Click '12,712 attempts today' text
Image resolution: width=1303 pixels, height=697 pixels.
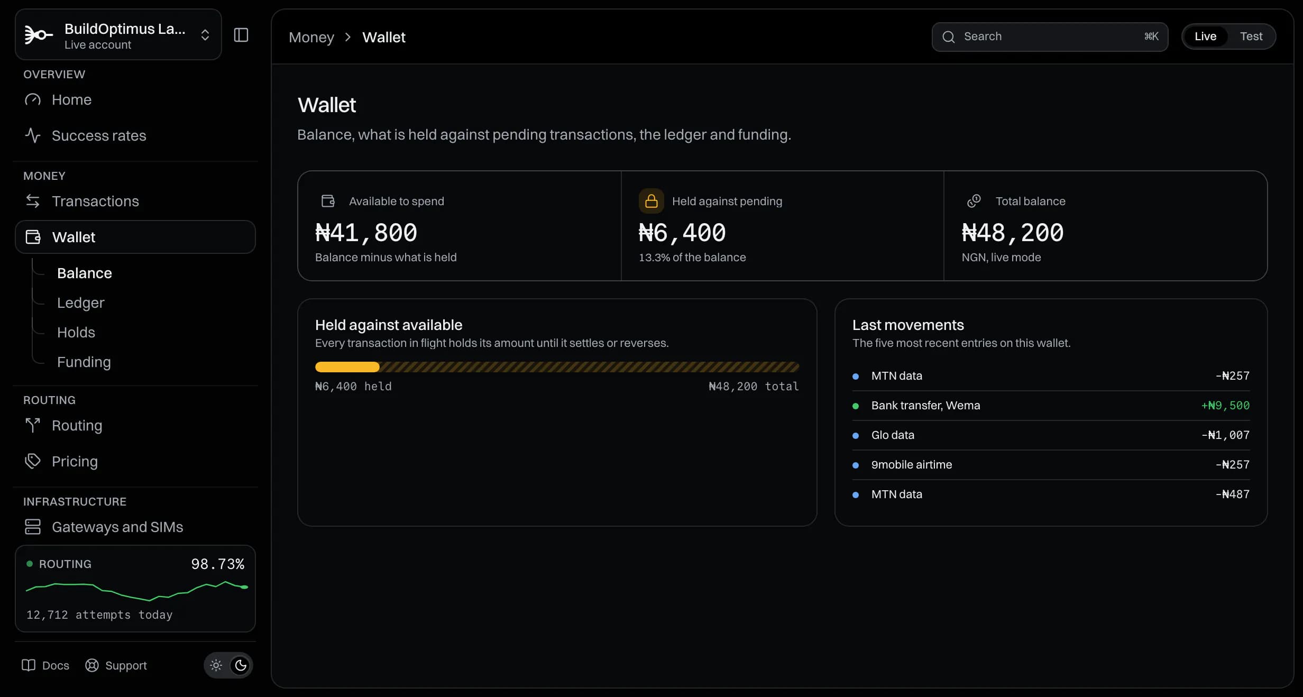coord(99,615)
